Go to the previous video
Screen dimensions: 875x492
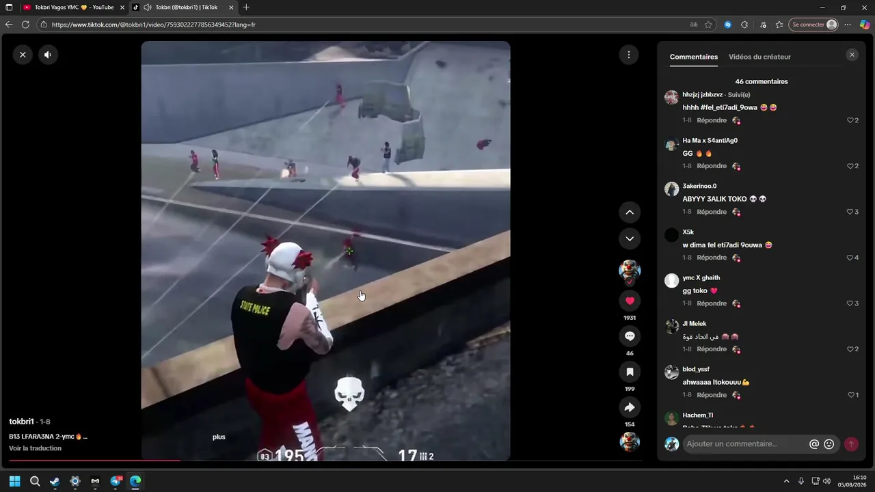(x=630, y=213)
